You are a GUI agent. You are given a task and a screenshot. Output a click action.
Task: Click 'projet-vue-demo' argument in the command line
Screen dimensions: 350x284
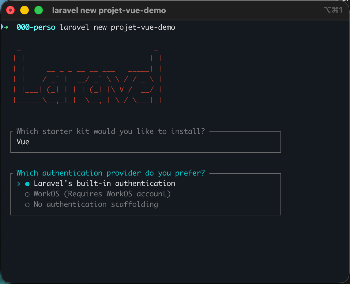(x=143, y=27)
